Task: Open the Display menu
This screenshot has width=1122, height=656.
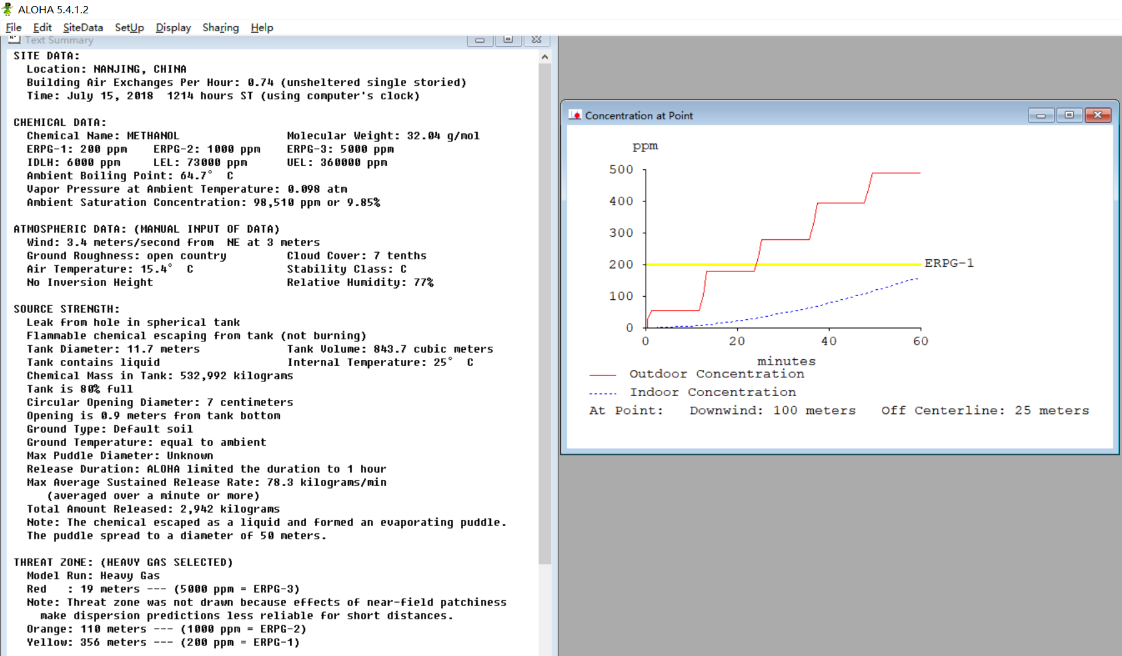Action: [x=173, y=27]
